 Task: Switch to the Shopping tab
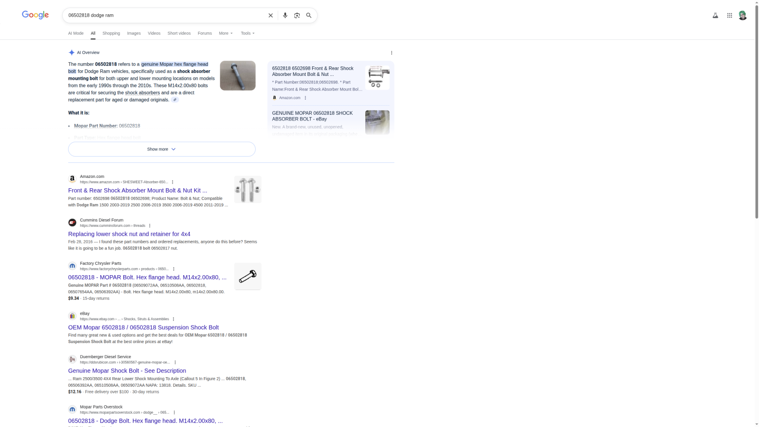point(111,33)
